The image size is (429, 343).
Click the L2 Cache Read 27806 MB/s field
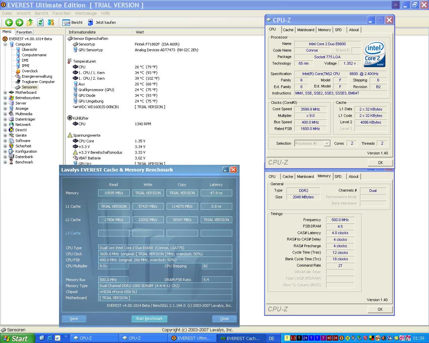point(114,220)
